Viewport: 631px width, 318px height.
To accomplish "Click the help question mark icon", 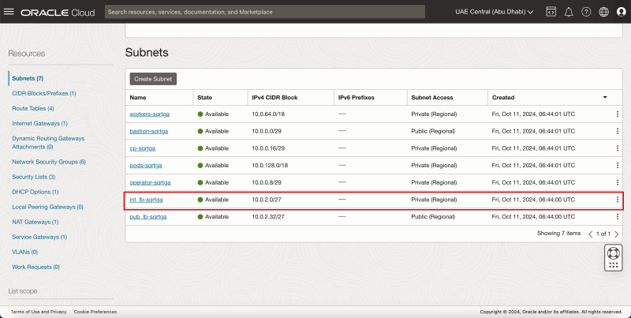I will tap(586, 12).
